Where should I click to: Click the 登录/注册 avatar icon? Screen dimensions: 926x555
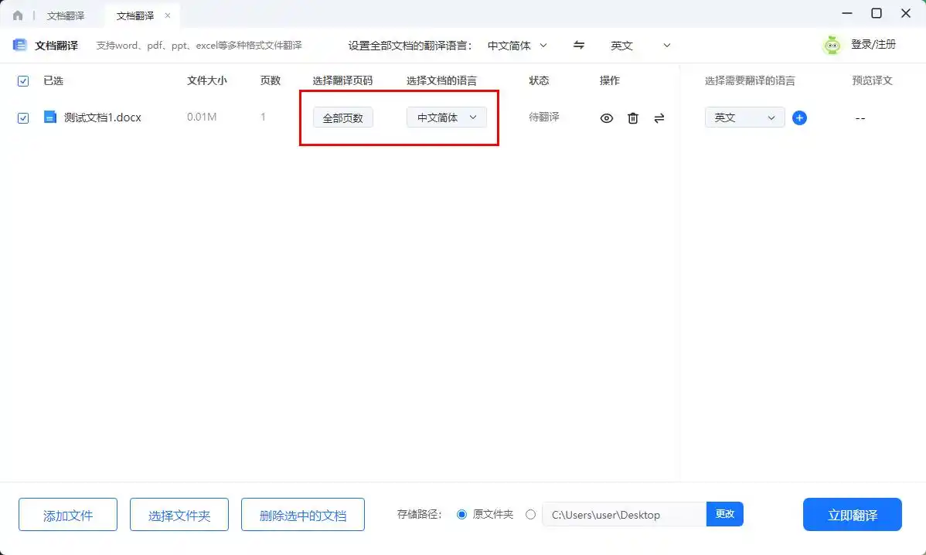click(832, 45)
